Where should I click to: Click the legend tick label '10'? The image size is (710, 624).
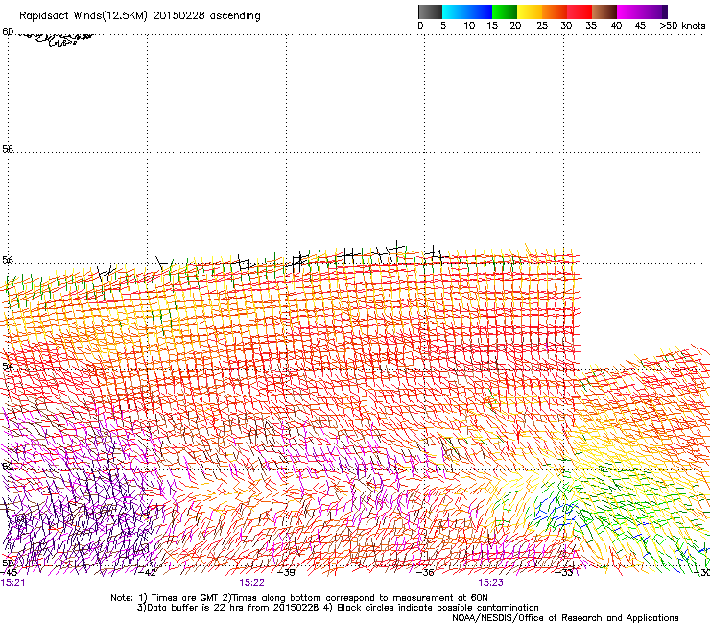coord(469,26)
